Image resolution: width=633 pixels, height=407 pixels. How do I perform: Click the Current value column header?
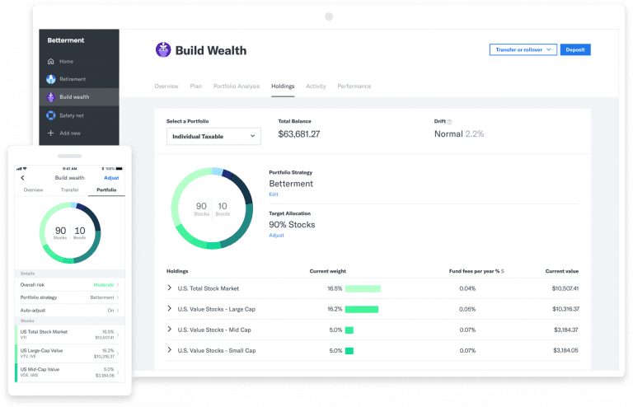click(x=561, y=271)
